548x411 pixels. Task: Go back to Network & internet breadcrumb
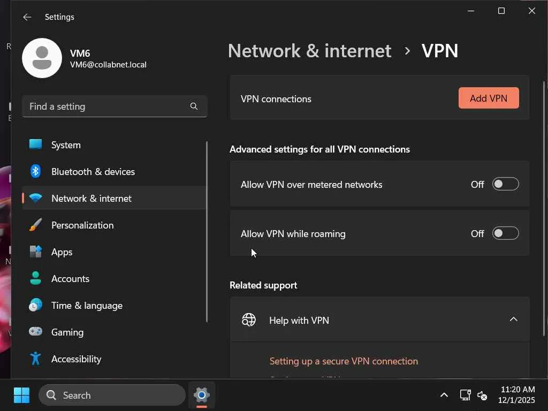point(309,51)
